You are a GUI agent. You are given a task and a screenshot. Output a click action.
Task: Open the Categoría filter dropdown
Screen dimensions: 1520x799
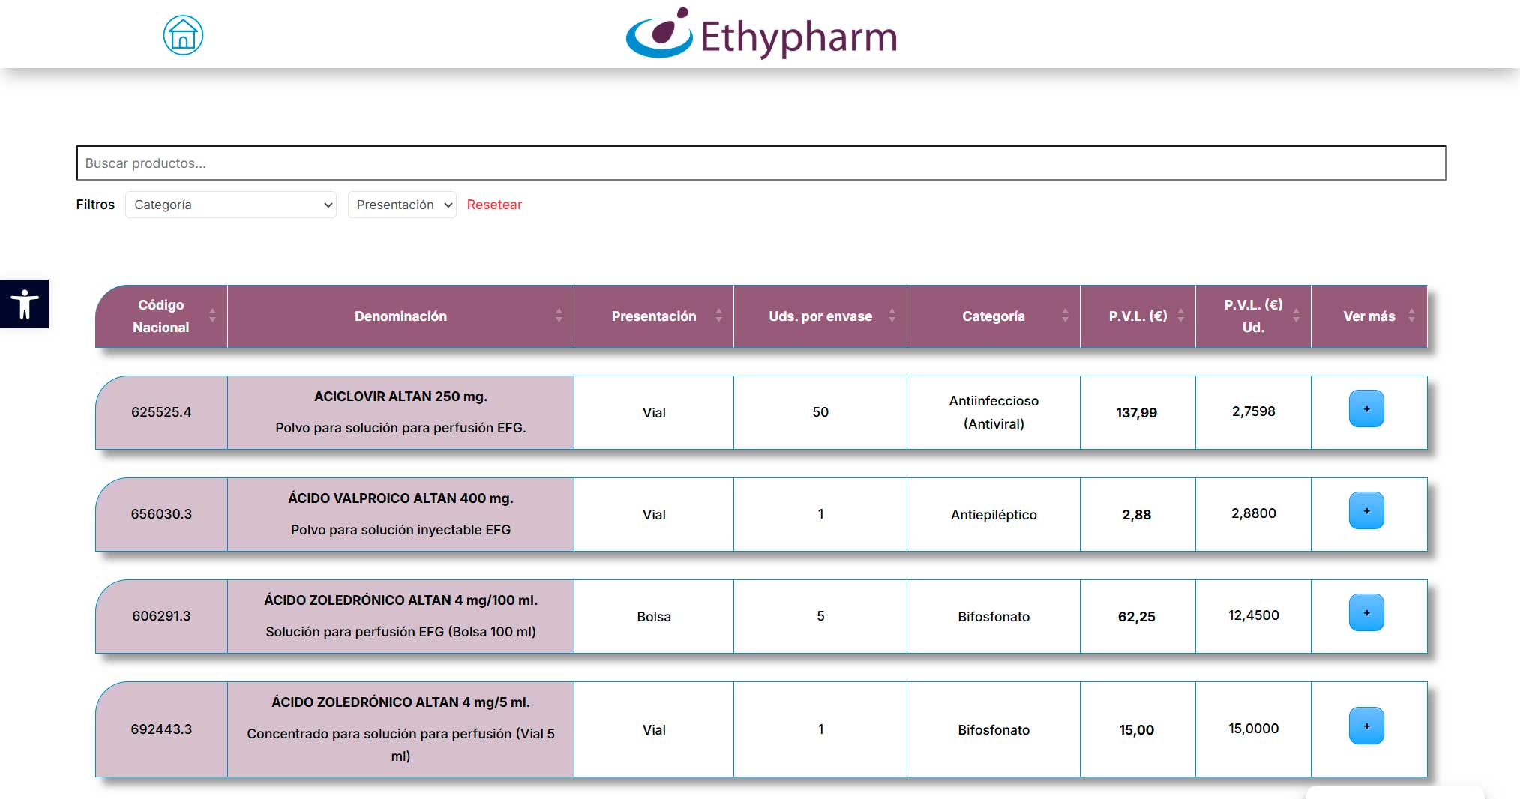tap(231, 205)
